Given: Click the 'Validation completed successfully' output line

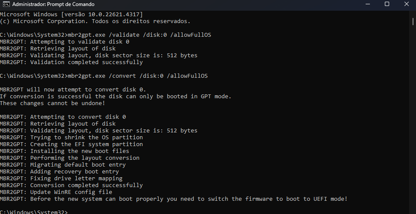Looking at the screenshot, I should pos(71,62).
